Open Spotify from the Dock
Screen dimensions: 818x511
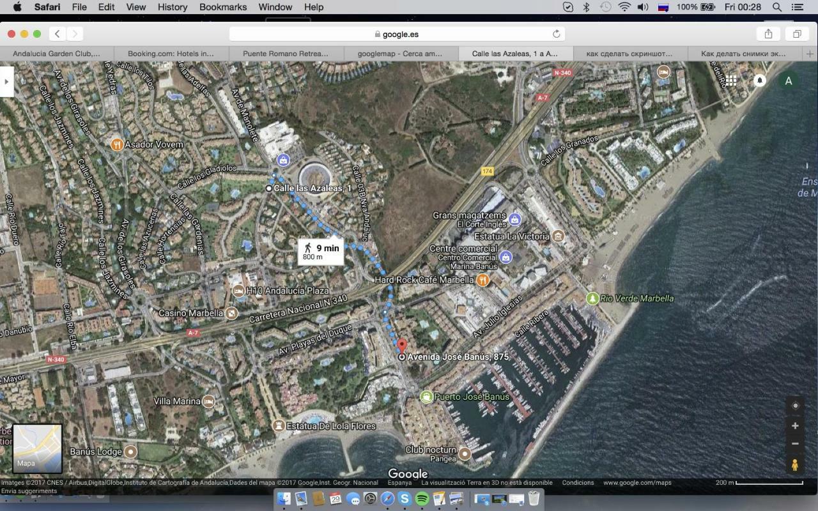click(x=422, y=499)
